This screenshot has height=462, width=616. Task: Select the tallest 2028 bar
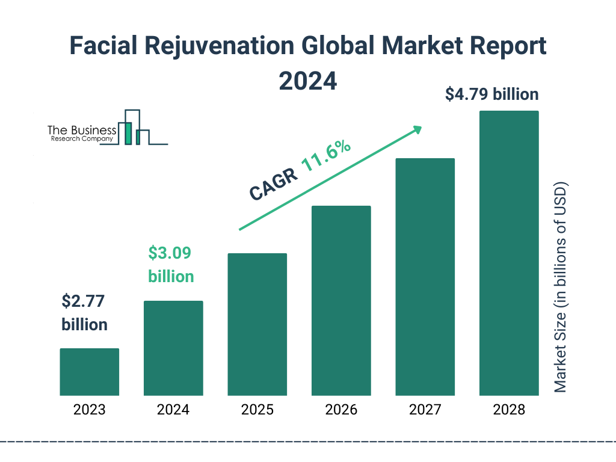509,253
